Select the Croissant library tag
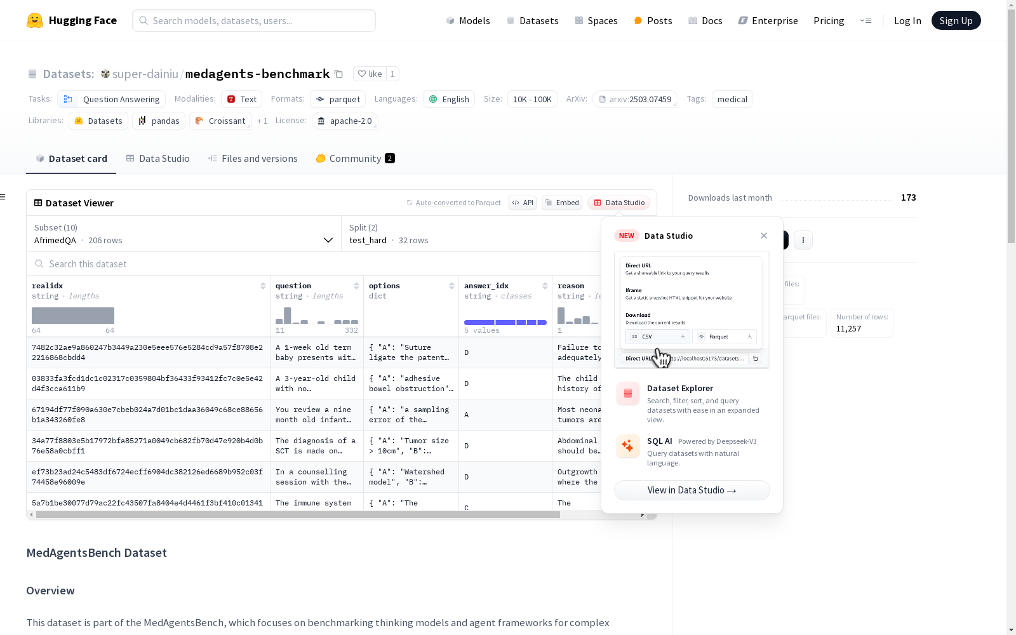1016x635 pixels. (220, 121)
